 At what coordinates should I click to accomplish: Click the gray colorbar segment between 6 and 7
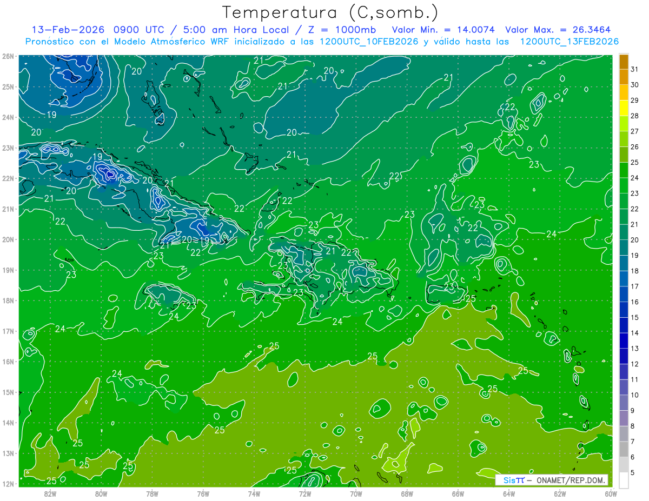click(x=624, y=449)
